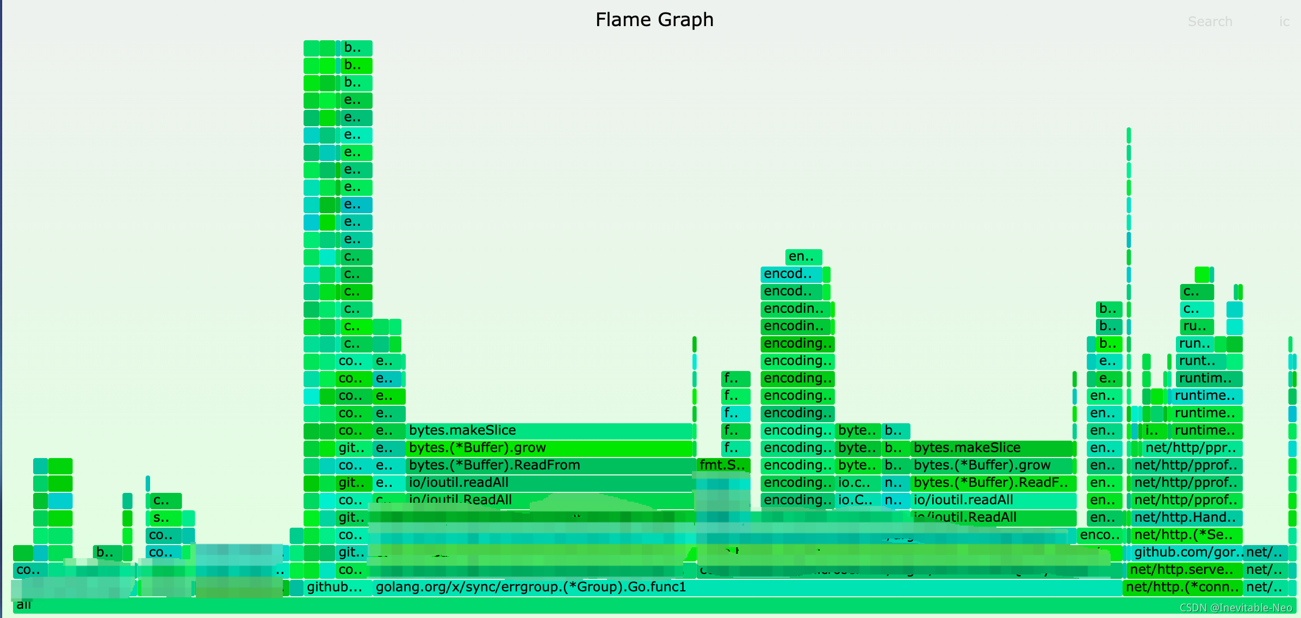Click the net/http.(*conn.. frame
The image size is (1301, 618).
tap(1182, 588)
